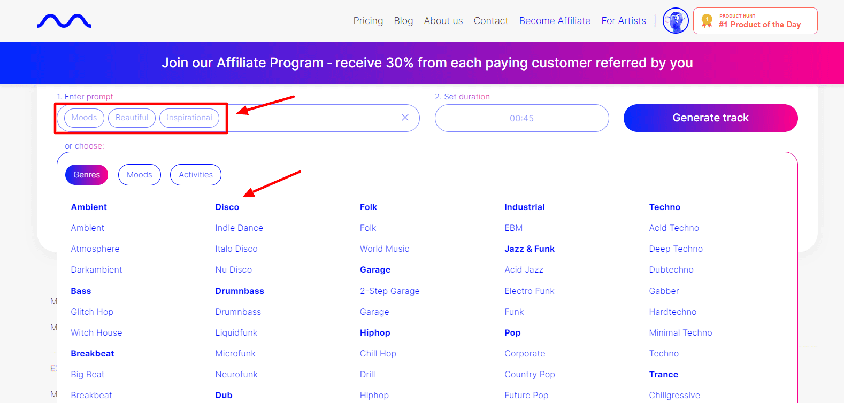Open the Pricing page
This screenshot has width=844, height=403.
tap(368, 21)
